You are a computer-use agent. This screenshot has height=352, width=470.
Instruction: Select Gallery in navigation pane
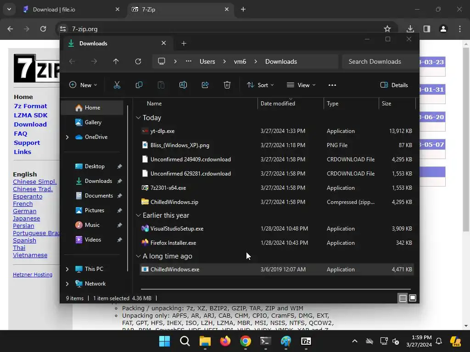tap(92, 122)
